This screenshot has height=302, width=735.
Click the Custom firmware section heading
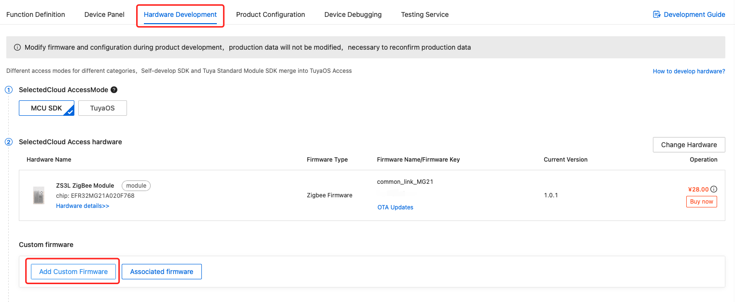[x=46, y=245]
